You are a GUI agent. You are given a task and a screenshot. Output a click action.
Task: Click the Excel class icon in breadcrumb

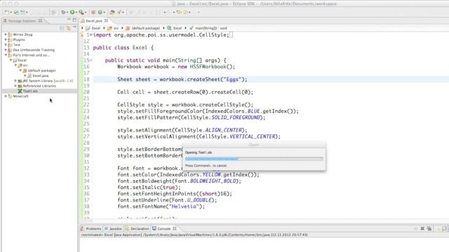click(x=169, y=28)
